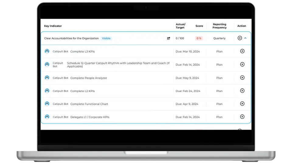Click plus icon for Complete L2 KPIs

242,91
